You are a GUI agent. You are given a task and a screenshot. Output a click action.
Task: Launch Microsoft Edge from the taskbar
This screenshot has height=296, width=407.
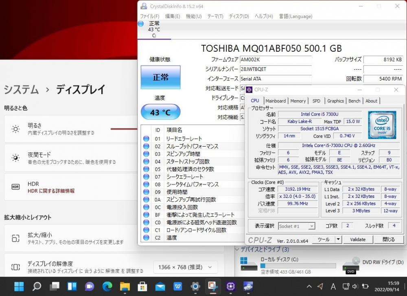[107, 286]
